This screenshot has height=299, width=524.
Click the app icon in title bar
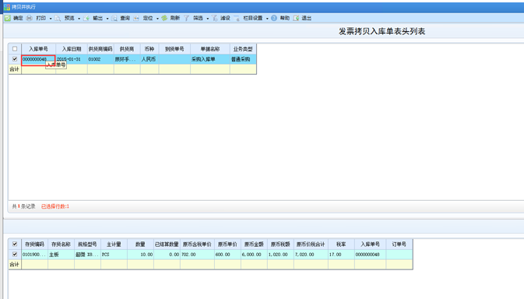click(7, 7)
